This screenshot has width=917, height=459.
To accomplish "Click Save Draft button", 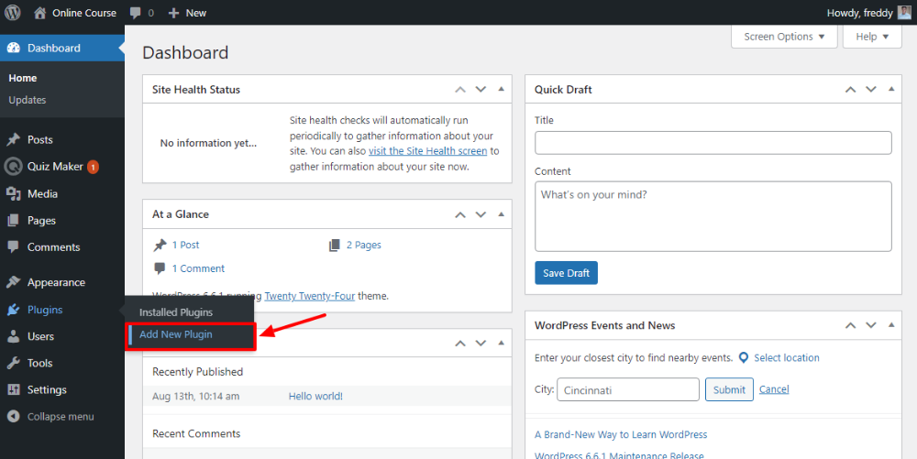I will click(566, 273).
